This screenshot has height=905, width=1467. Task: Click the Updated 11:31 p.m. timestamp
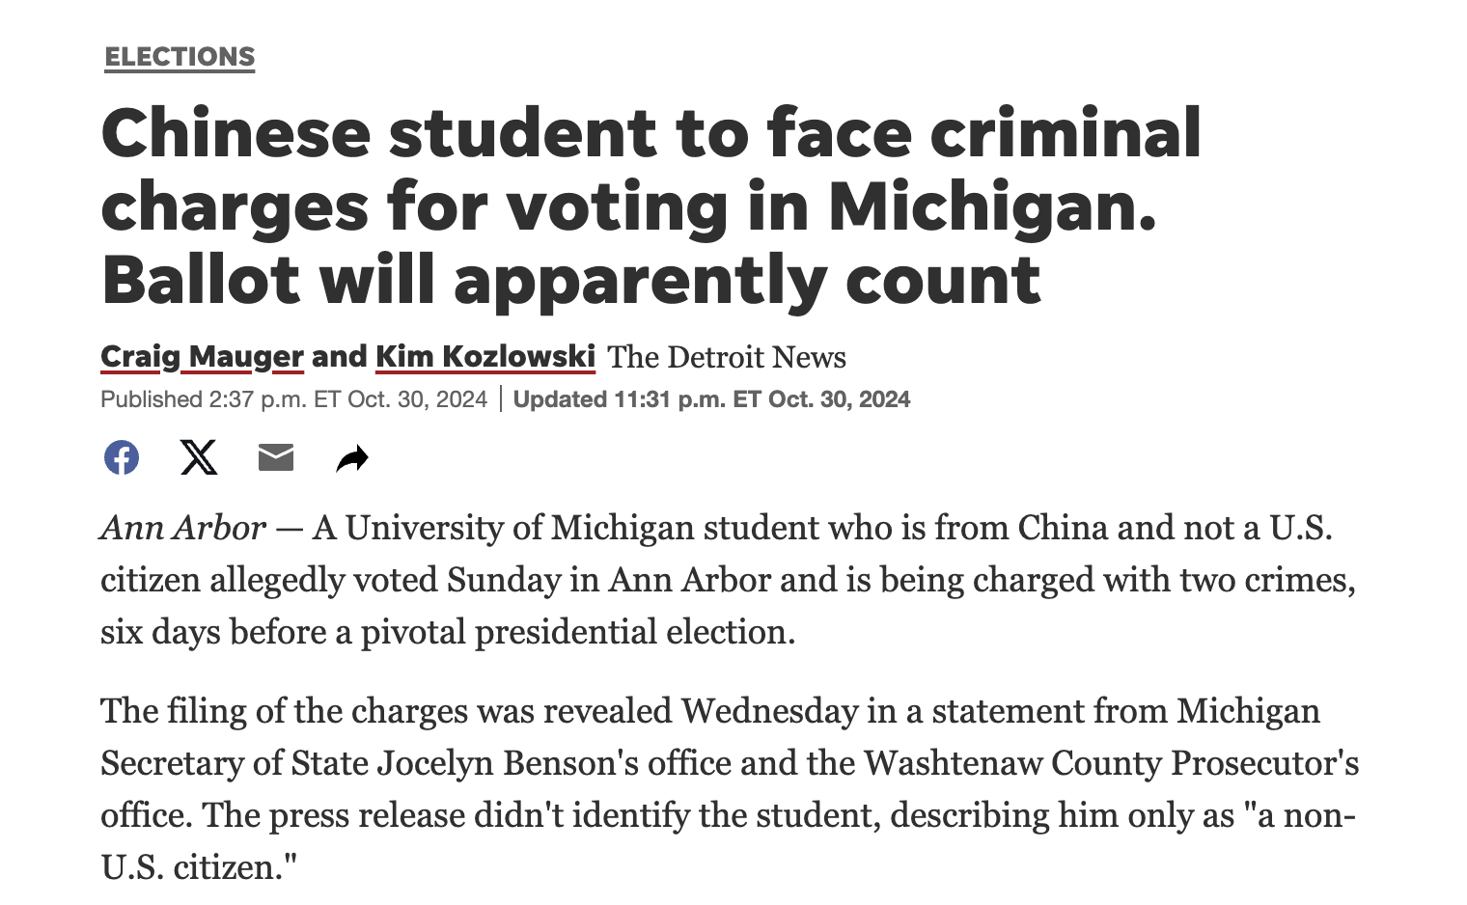coord(711,399)
